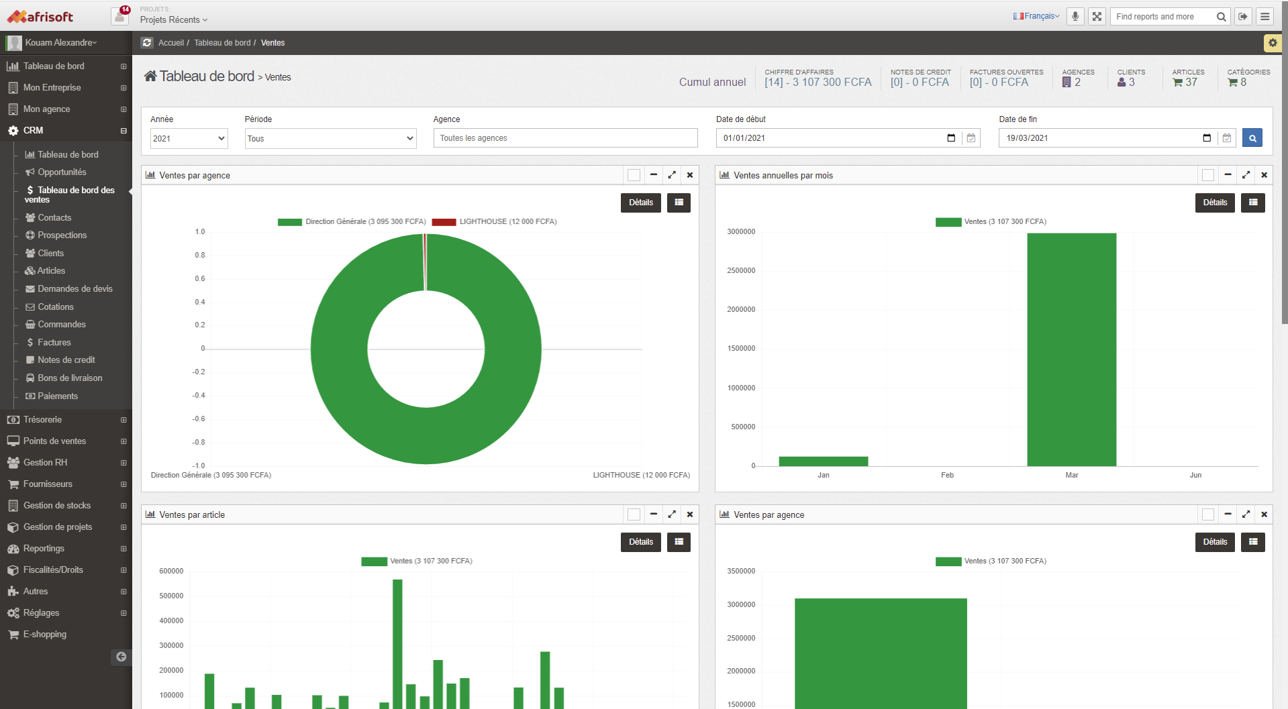Image resolution: width=1288 pixels, height=709 pixels.
Task: Tick the checkbox on Ventes par article panel
Action: pos(634,514)
